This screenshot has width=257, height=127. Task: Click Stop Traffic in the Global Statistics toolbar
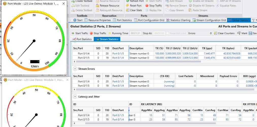98,33
